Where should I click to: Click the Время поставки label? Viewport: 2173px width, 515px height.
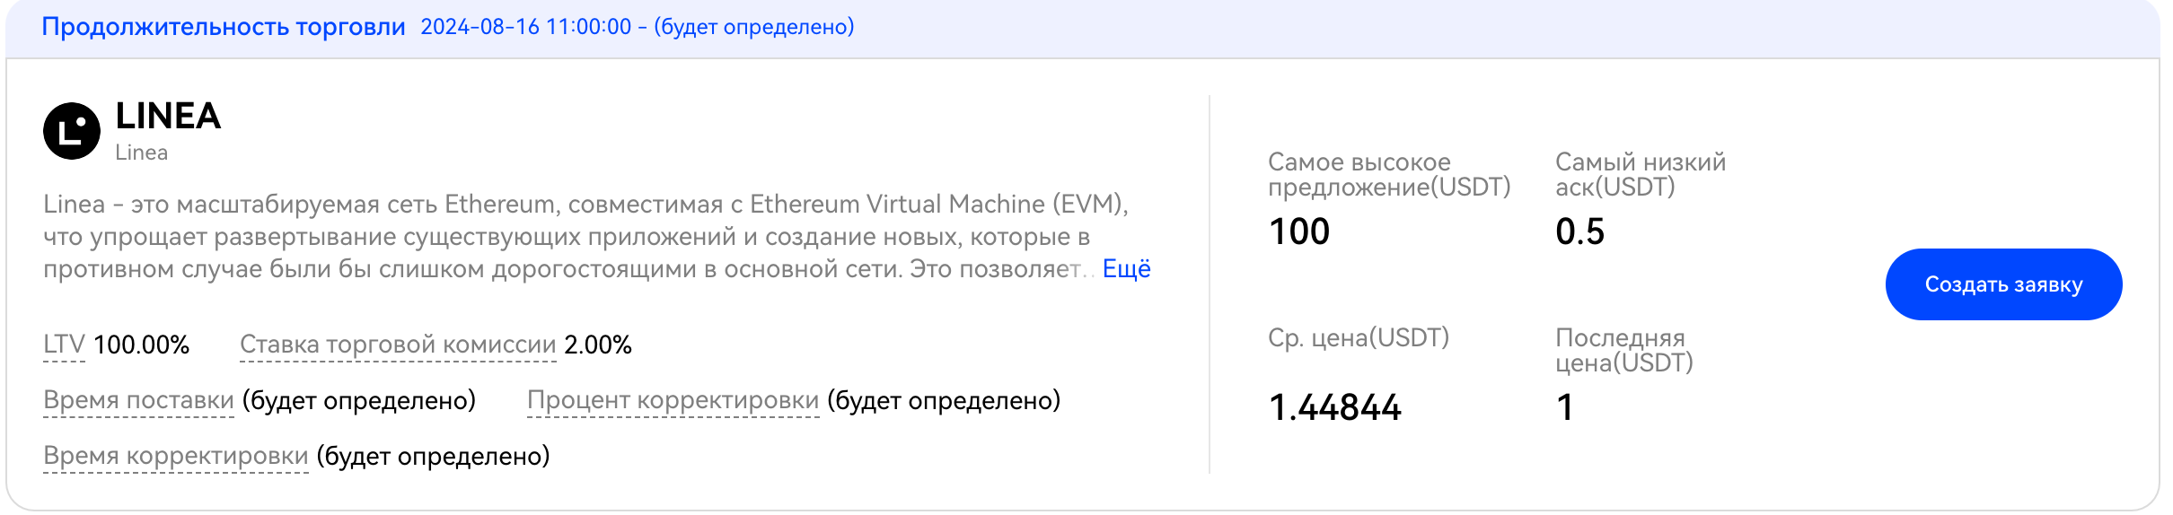(x=139, y=401)
